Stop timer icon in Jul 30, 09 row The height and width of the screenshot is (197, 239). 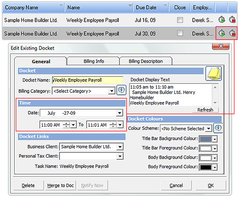tap(232, 33)
